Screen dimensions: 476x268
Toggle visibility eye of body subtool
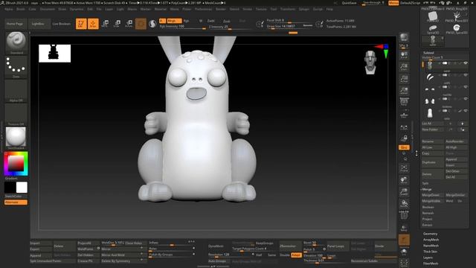pos(466,111)
